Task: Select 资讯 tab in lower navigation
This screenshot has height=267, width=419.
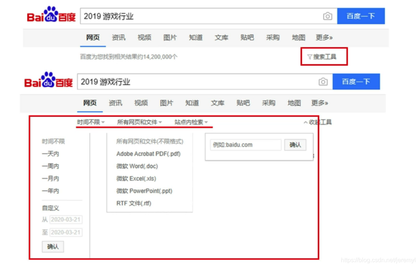Action: [x=115, y=103]
